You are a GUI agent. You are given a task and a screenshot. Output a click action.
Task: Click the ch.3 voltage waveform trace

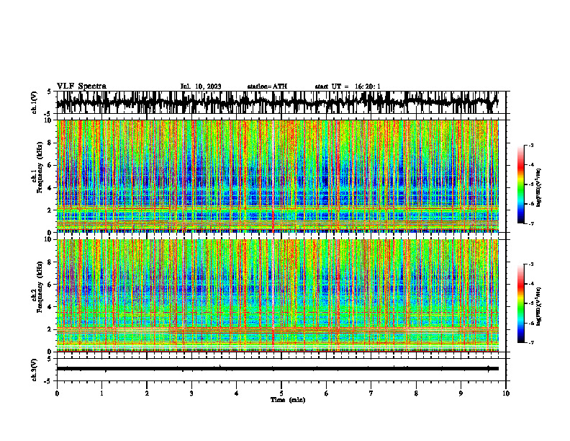coord(277,369)
